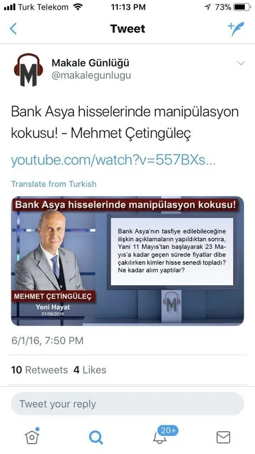The height and width of the screenshot is (454, 255).
Task: Tap the @makalegunlugu handle
Action: coord(91,75)
